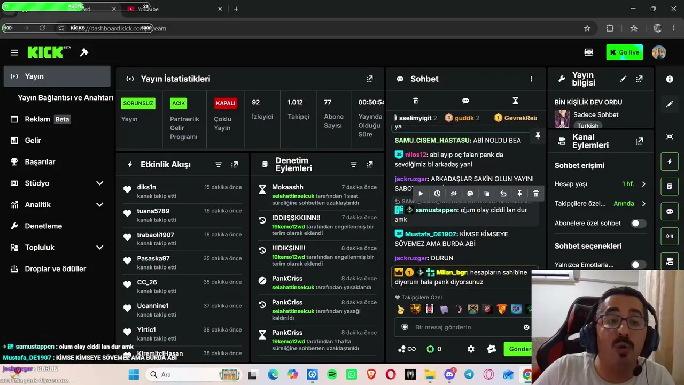Pop out the Etkinlik Akışı panel
The height and width of the screenshot is (385, 684).
click(x=235, y=165)
